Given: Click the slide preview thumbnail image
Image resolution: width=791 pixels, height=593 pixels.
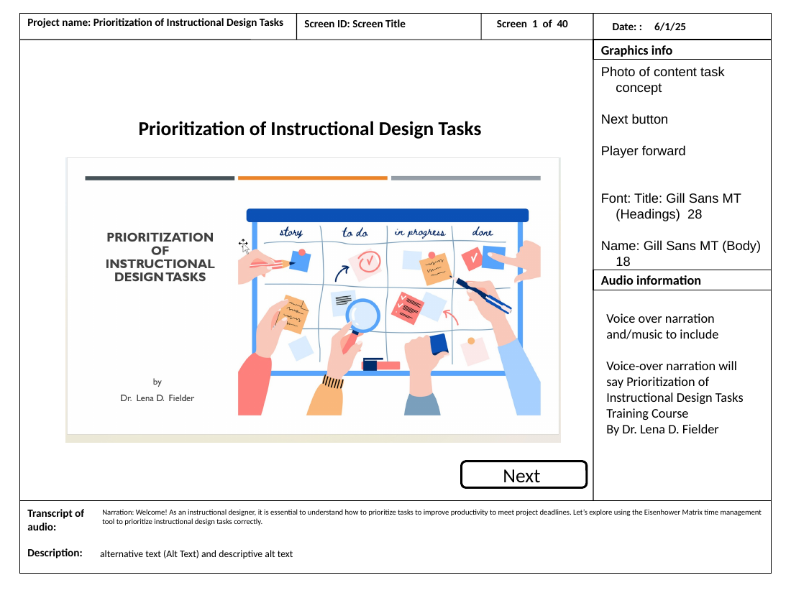Looking at the screenshot, I should coord(313,300).
